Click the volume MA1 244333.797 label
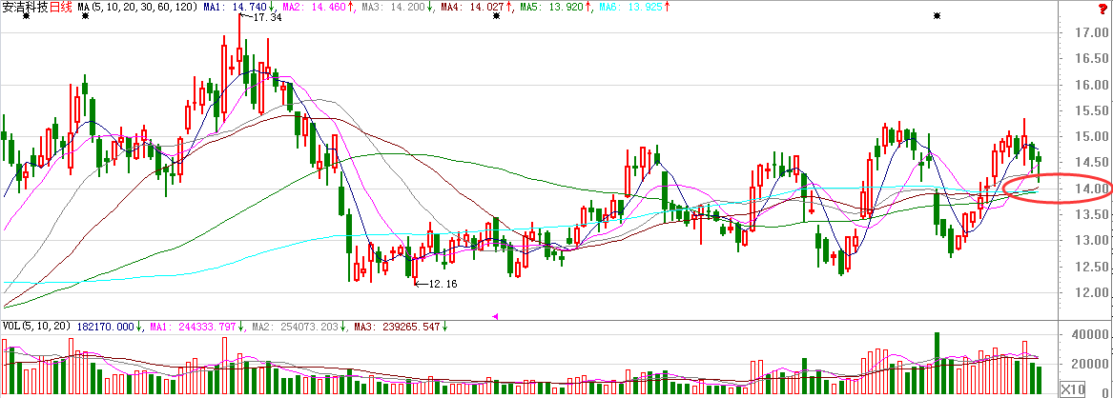This screenshot has height=398, width=1113. [x=197, y=327]
